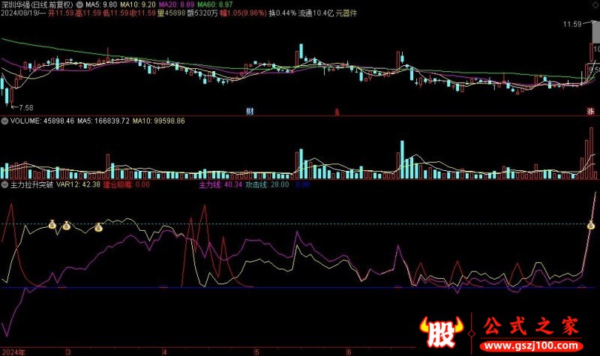Click the money bag signal at far right
This screenshot has width=600, height=356.
591,226
